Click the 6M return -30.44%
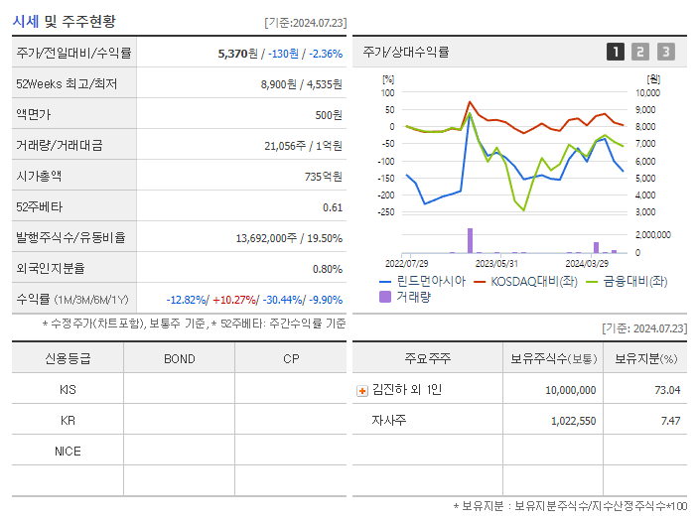This screenshot has width=697, height=521. coord(283,300)
